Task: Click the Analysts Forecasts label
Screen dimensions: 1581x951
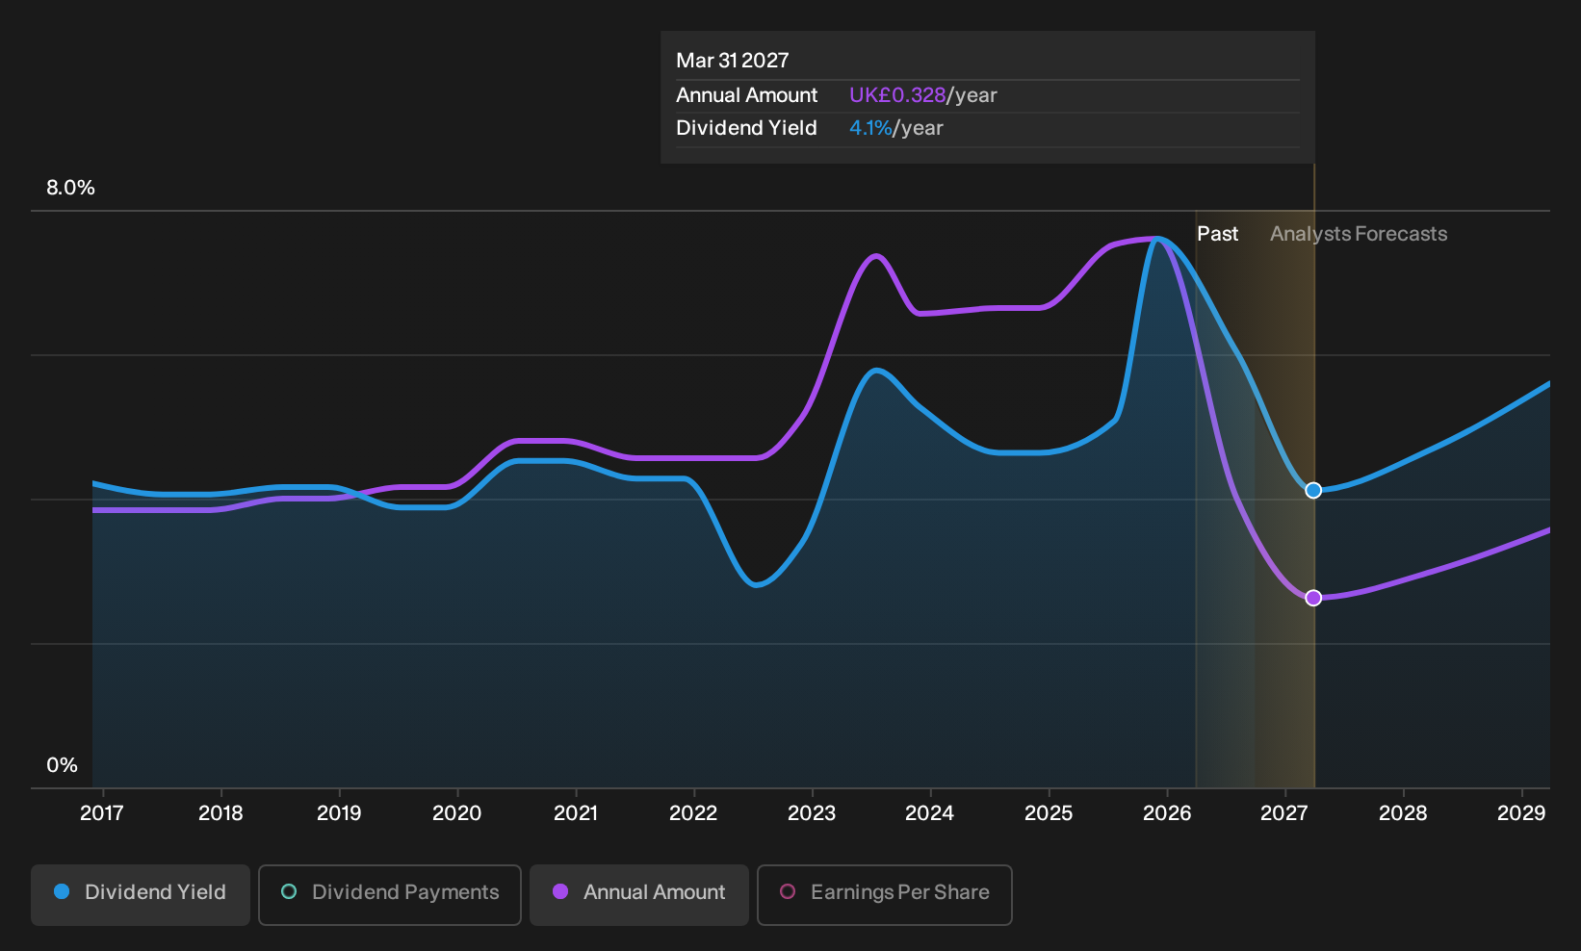Action: click(1359, 234)
